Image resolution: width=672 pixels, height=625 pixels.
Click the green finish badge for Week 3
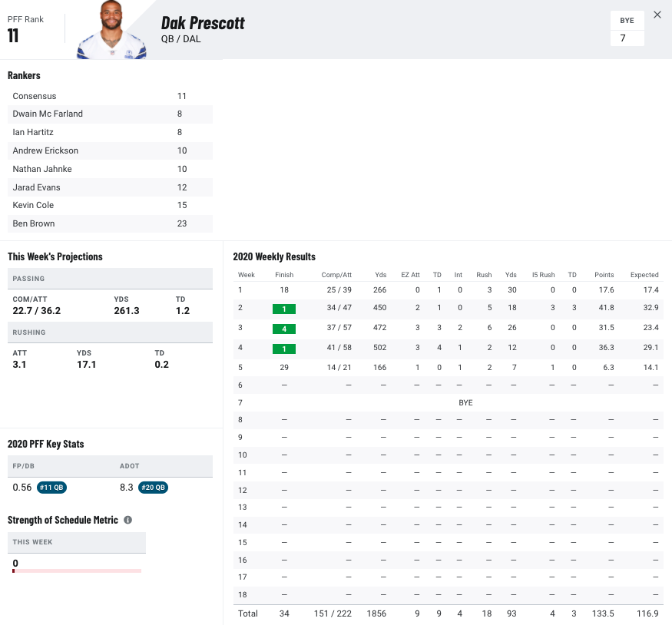(x=283, y=329)
